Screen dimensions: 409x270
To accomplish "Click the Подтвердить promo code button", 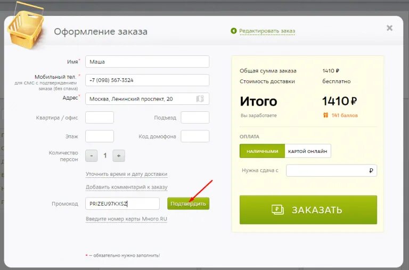I will click(188, 203).
